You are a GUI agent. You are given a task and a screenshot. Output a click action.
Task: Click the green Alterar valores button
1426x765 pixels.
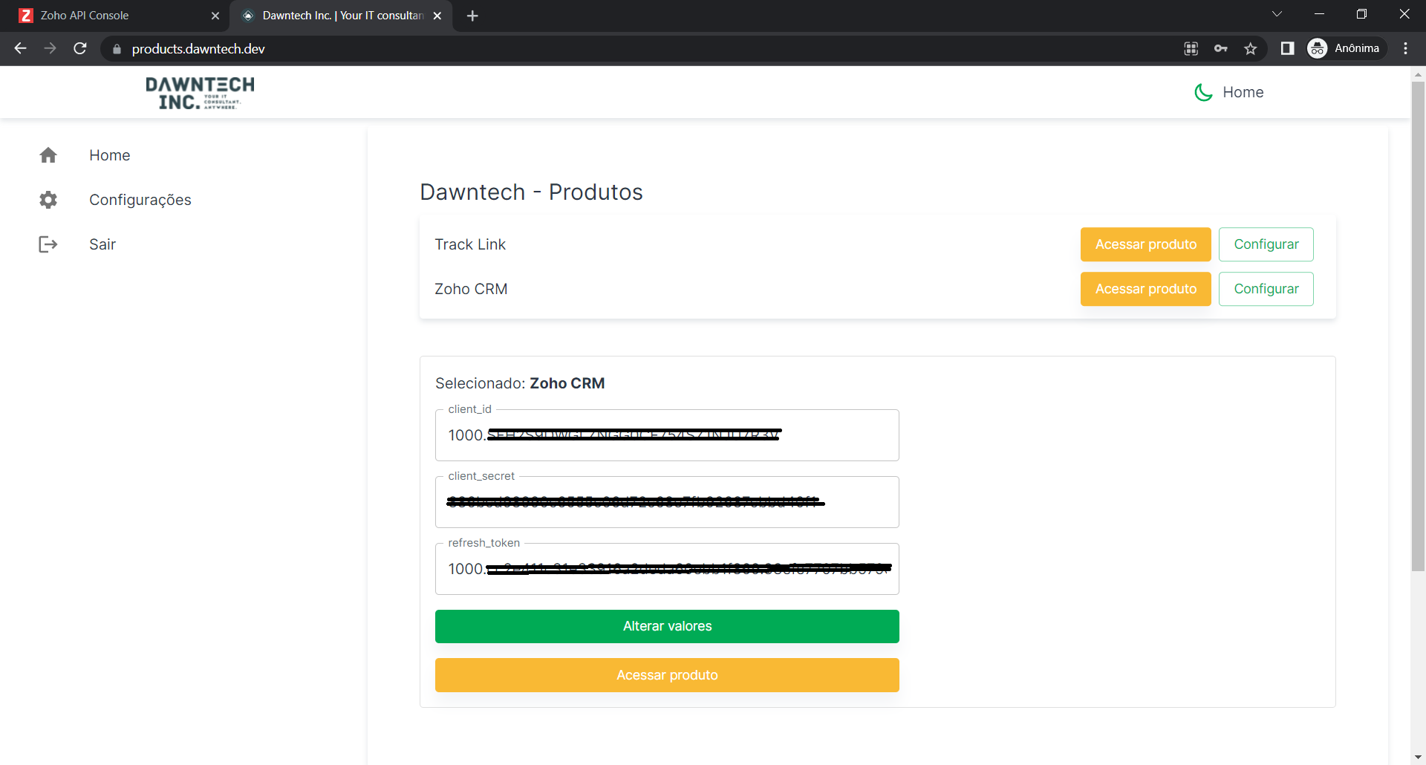[667, 626]
